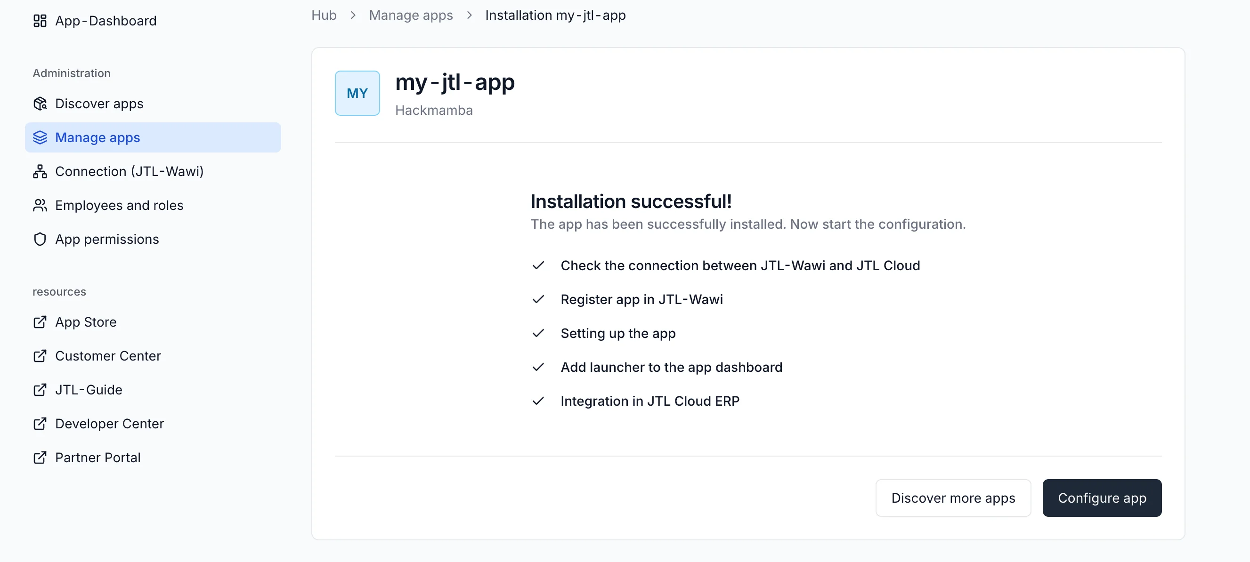Open Connection (JTL-Wawi) page
Screen dimensions: 1250x562
[154, 172]
